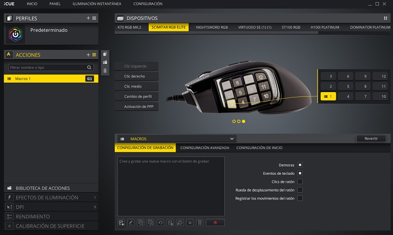Add a new action in Acciones
Screen dimensions: 393x235
pos(88,54)
